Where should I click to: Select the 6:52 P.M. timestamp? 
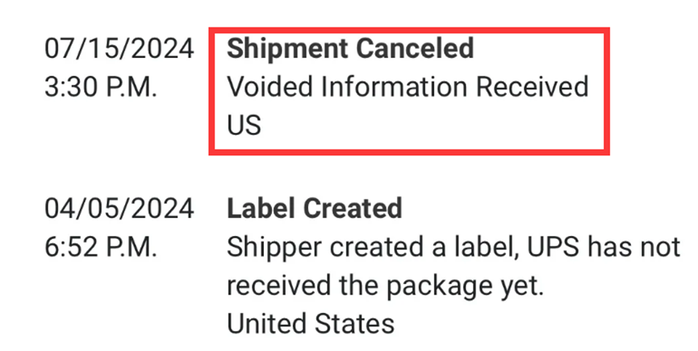[x=101, y=247]
